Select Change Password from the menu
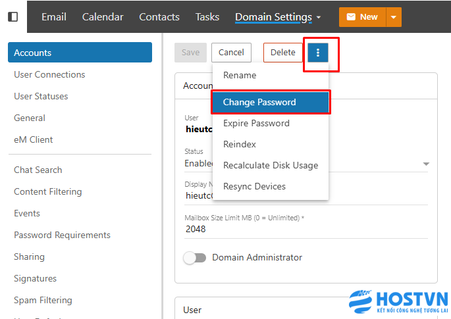 270,102
